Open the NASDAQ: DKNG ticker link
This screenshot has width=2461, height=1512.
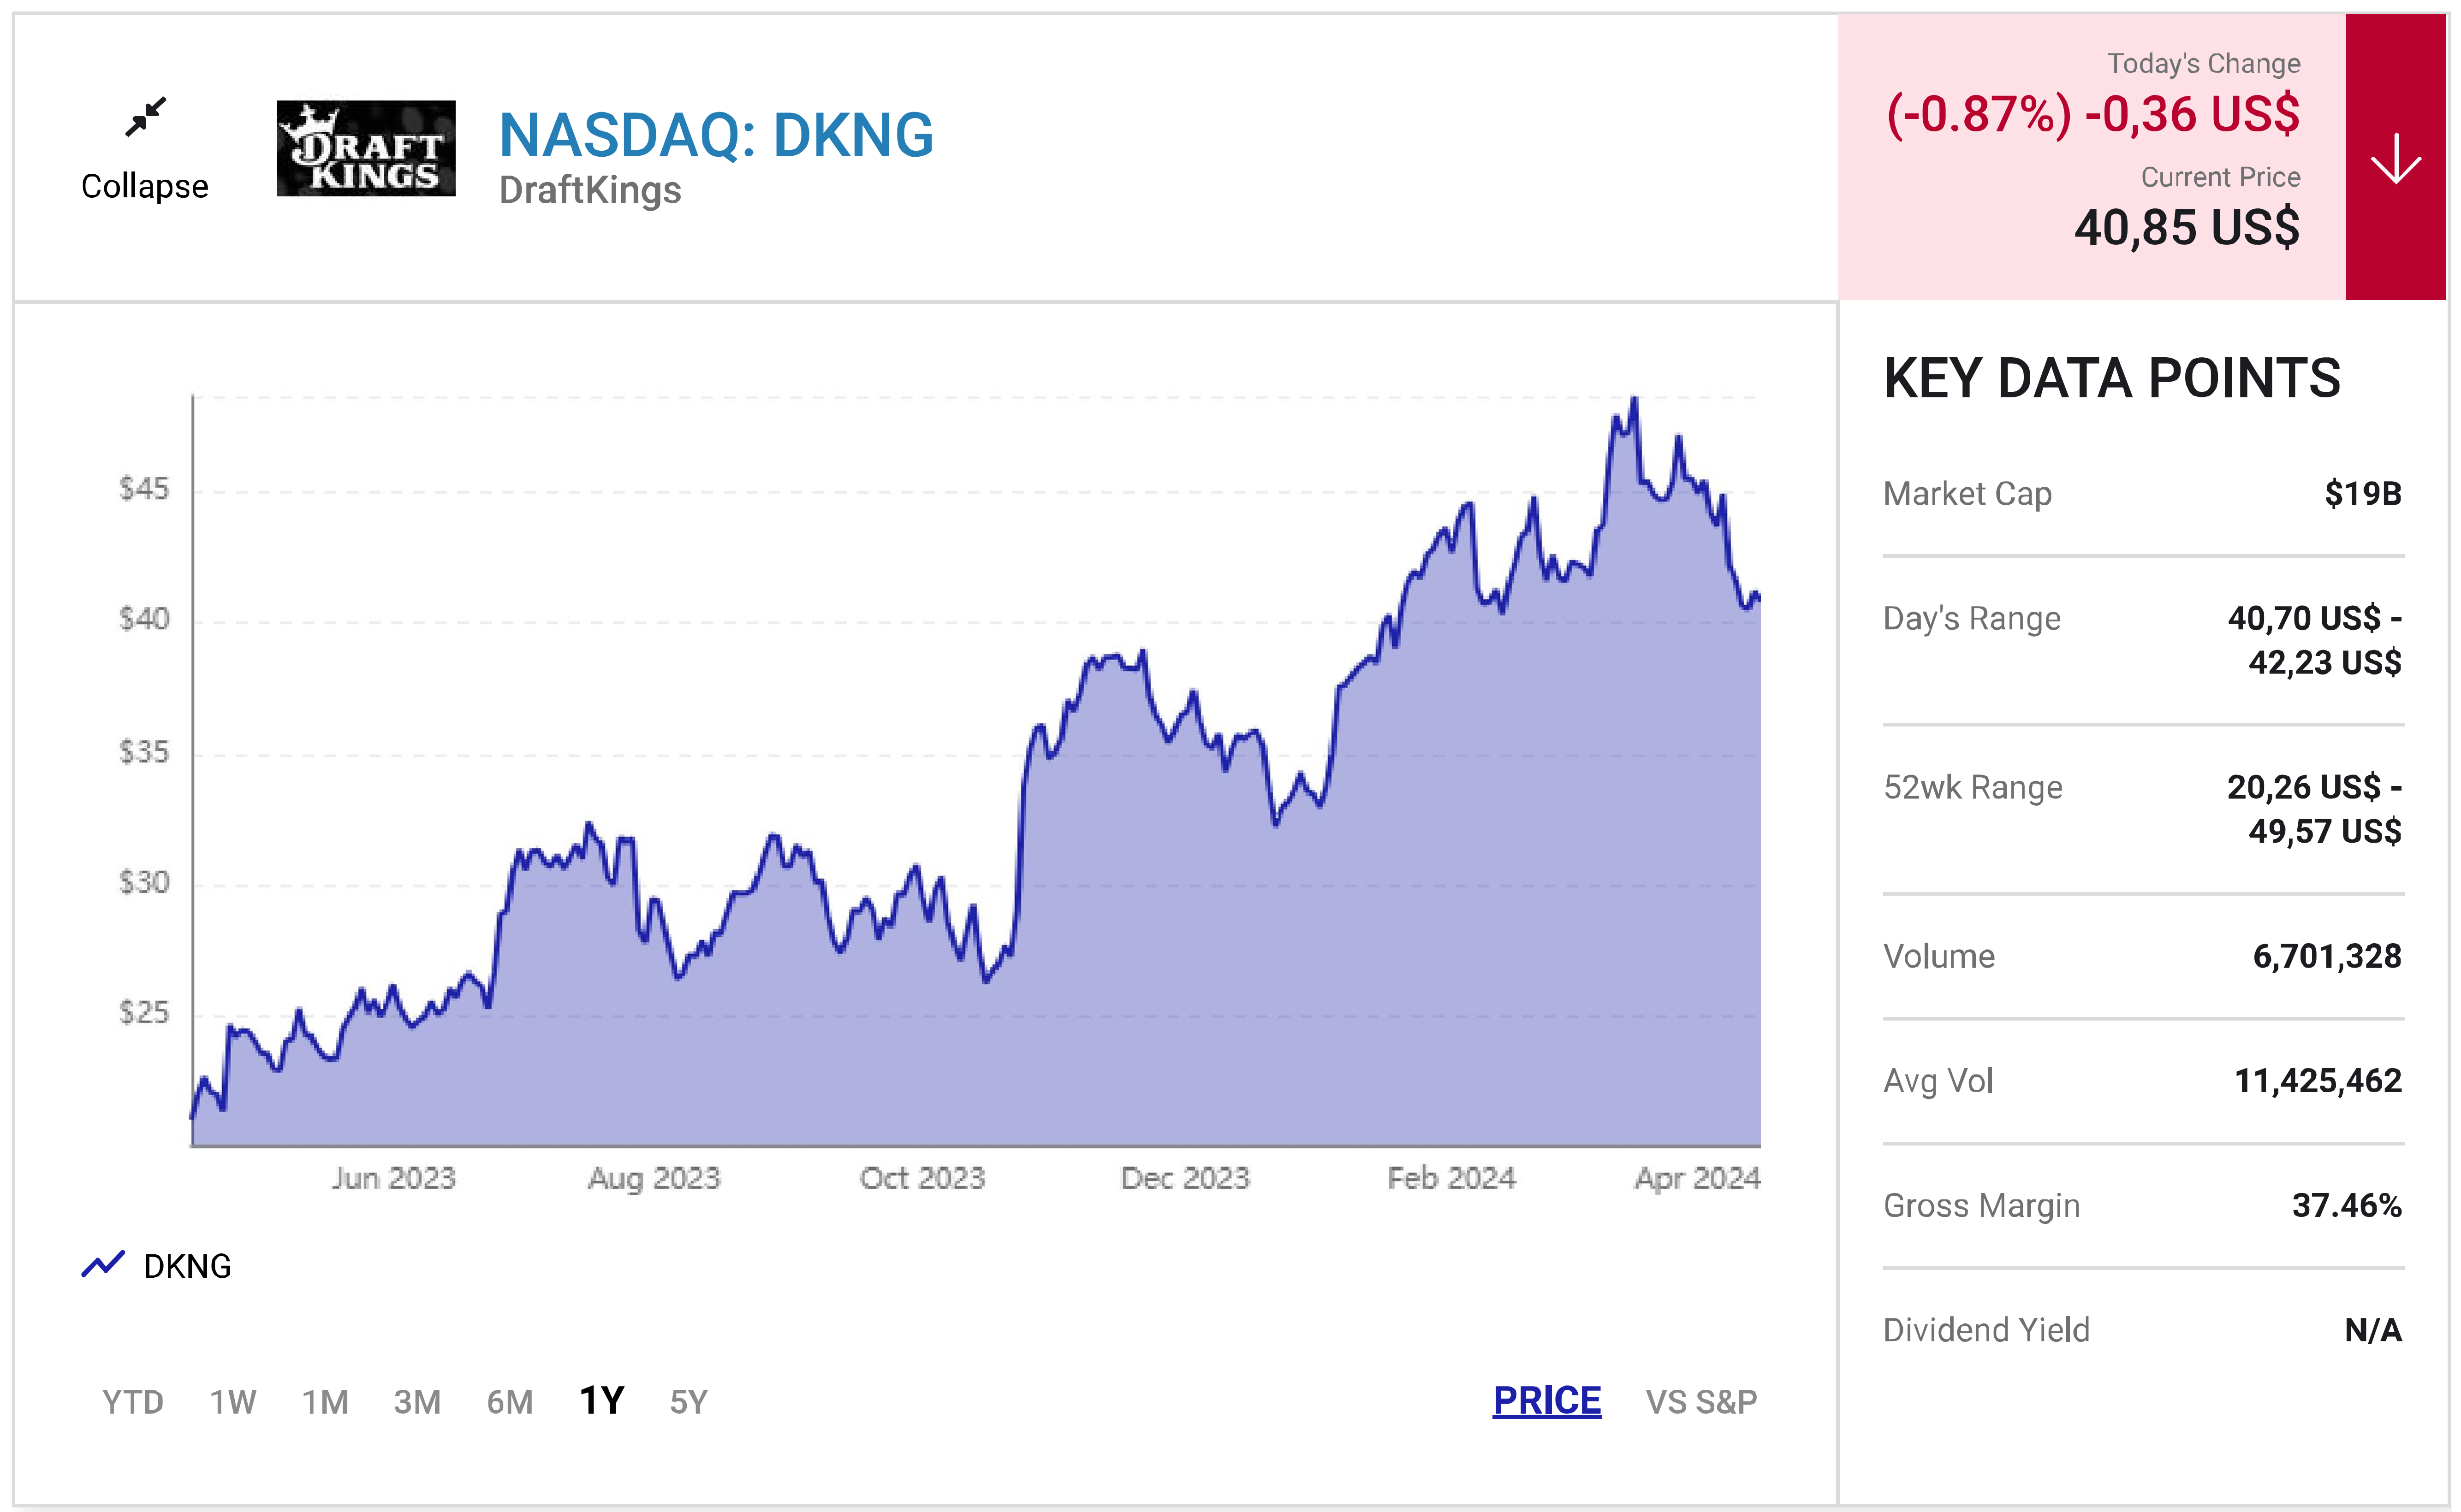716,135
